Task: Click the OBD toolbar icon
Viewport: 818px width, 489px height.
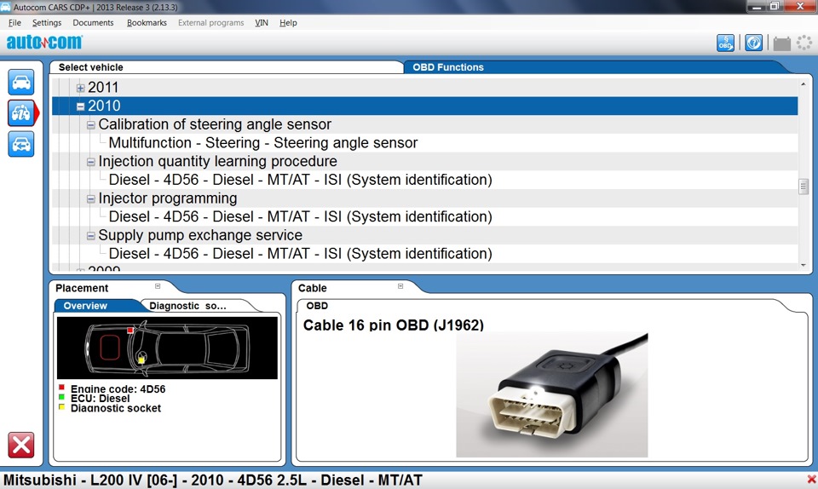Action: pyautogui.click(x=725, y=43)
